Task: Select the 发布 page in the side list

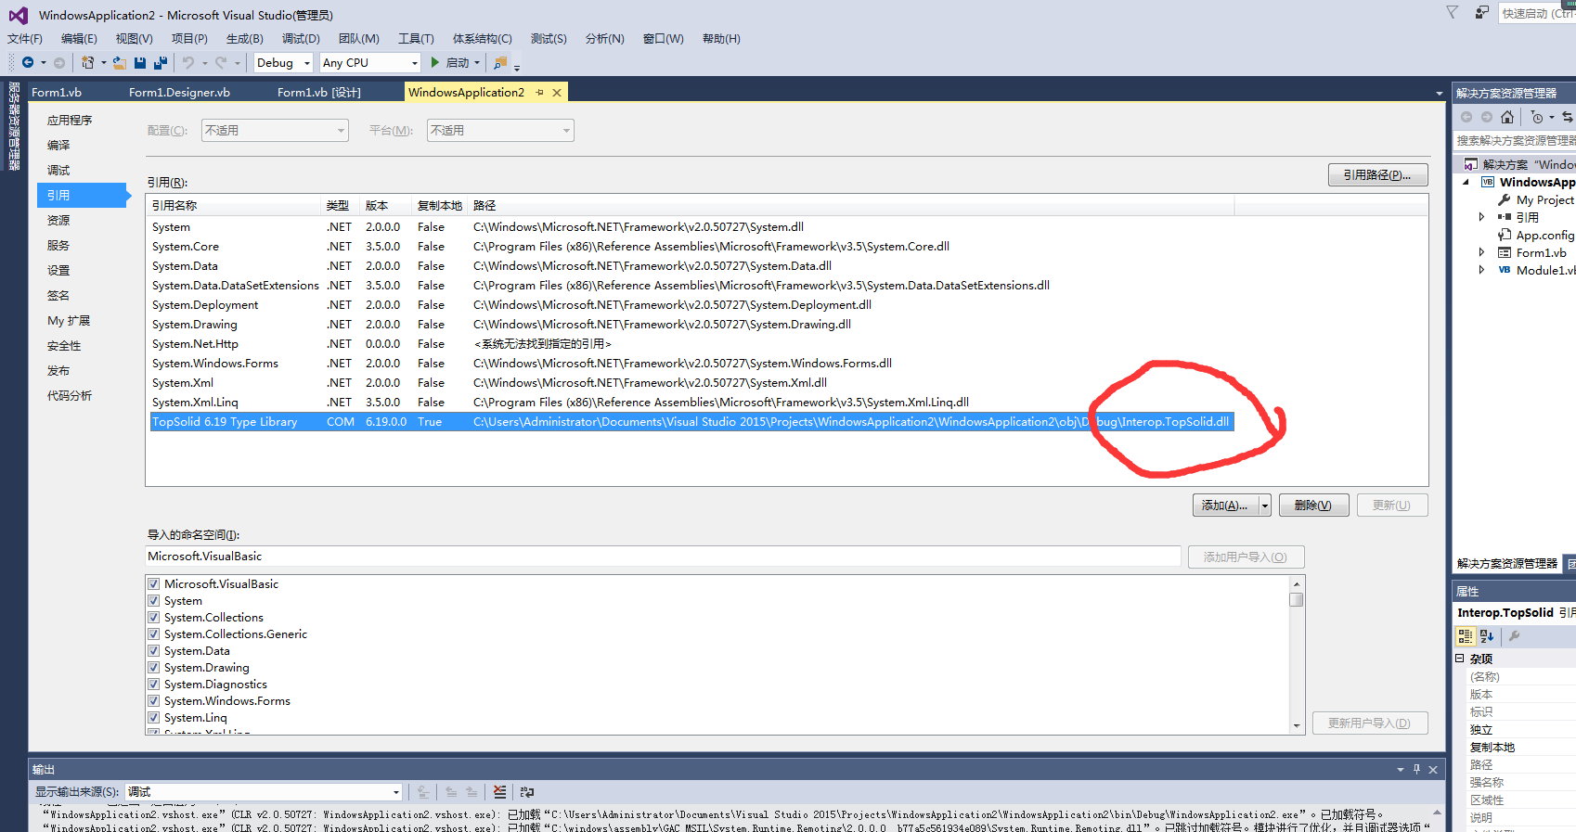Action: coord(58,370)
